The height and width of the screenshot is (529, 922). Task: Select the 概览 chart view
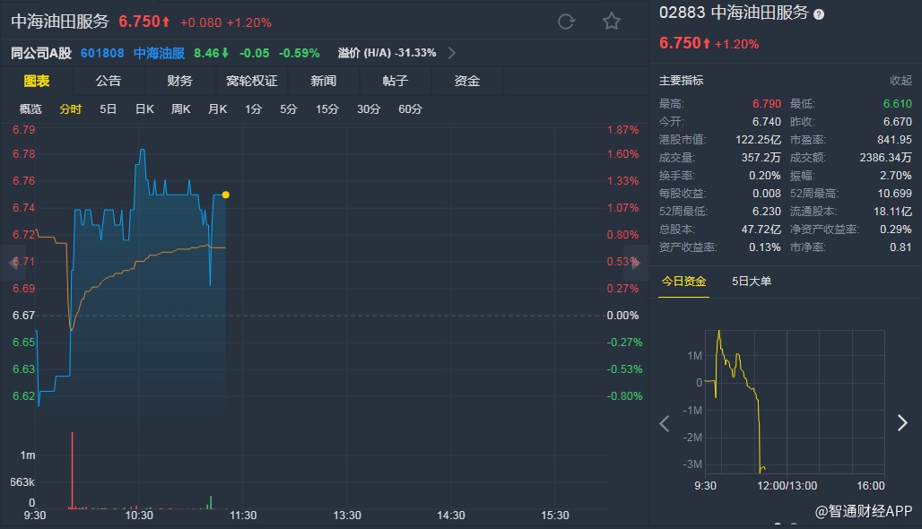pyautogui.click(x=30, y=109)
